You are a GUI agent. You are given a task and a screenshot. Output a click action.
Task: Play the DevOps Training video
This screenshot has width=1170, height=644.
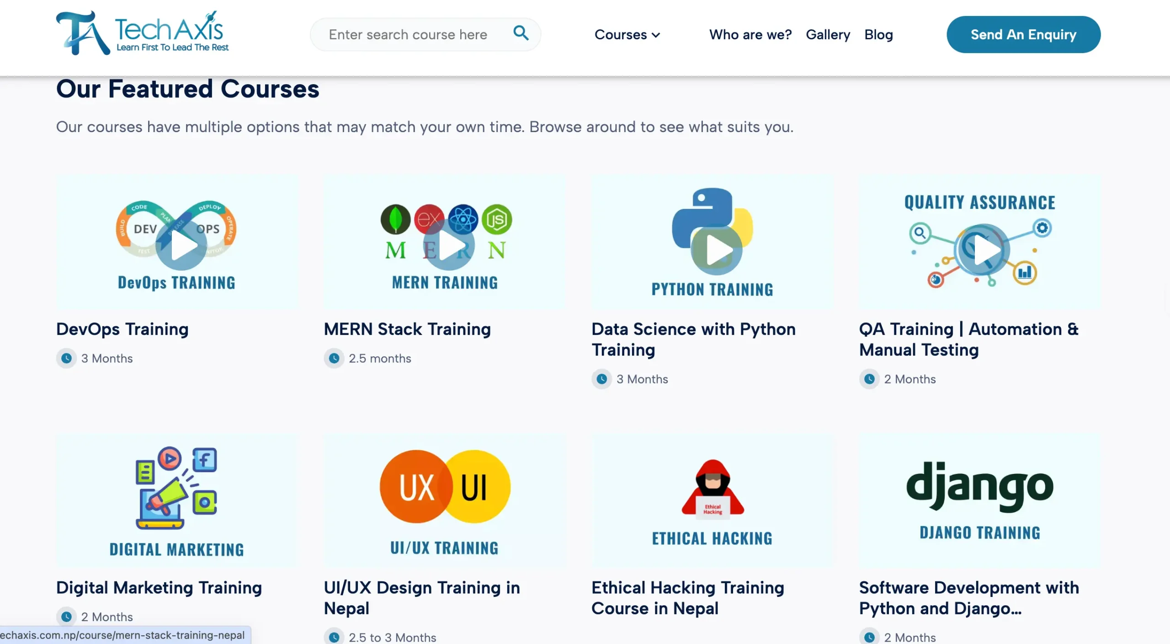pos(181,245)
